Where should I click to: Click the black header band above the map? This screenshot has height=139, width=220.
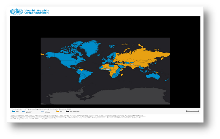point(105,27)
